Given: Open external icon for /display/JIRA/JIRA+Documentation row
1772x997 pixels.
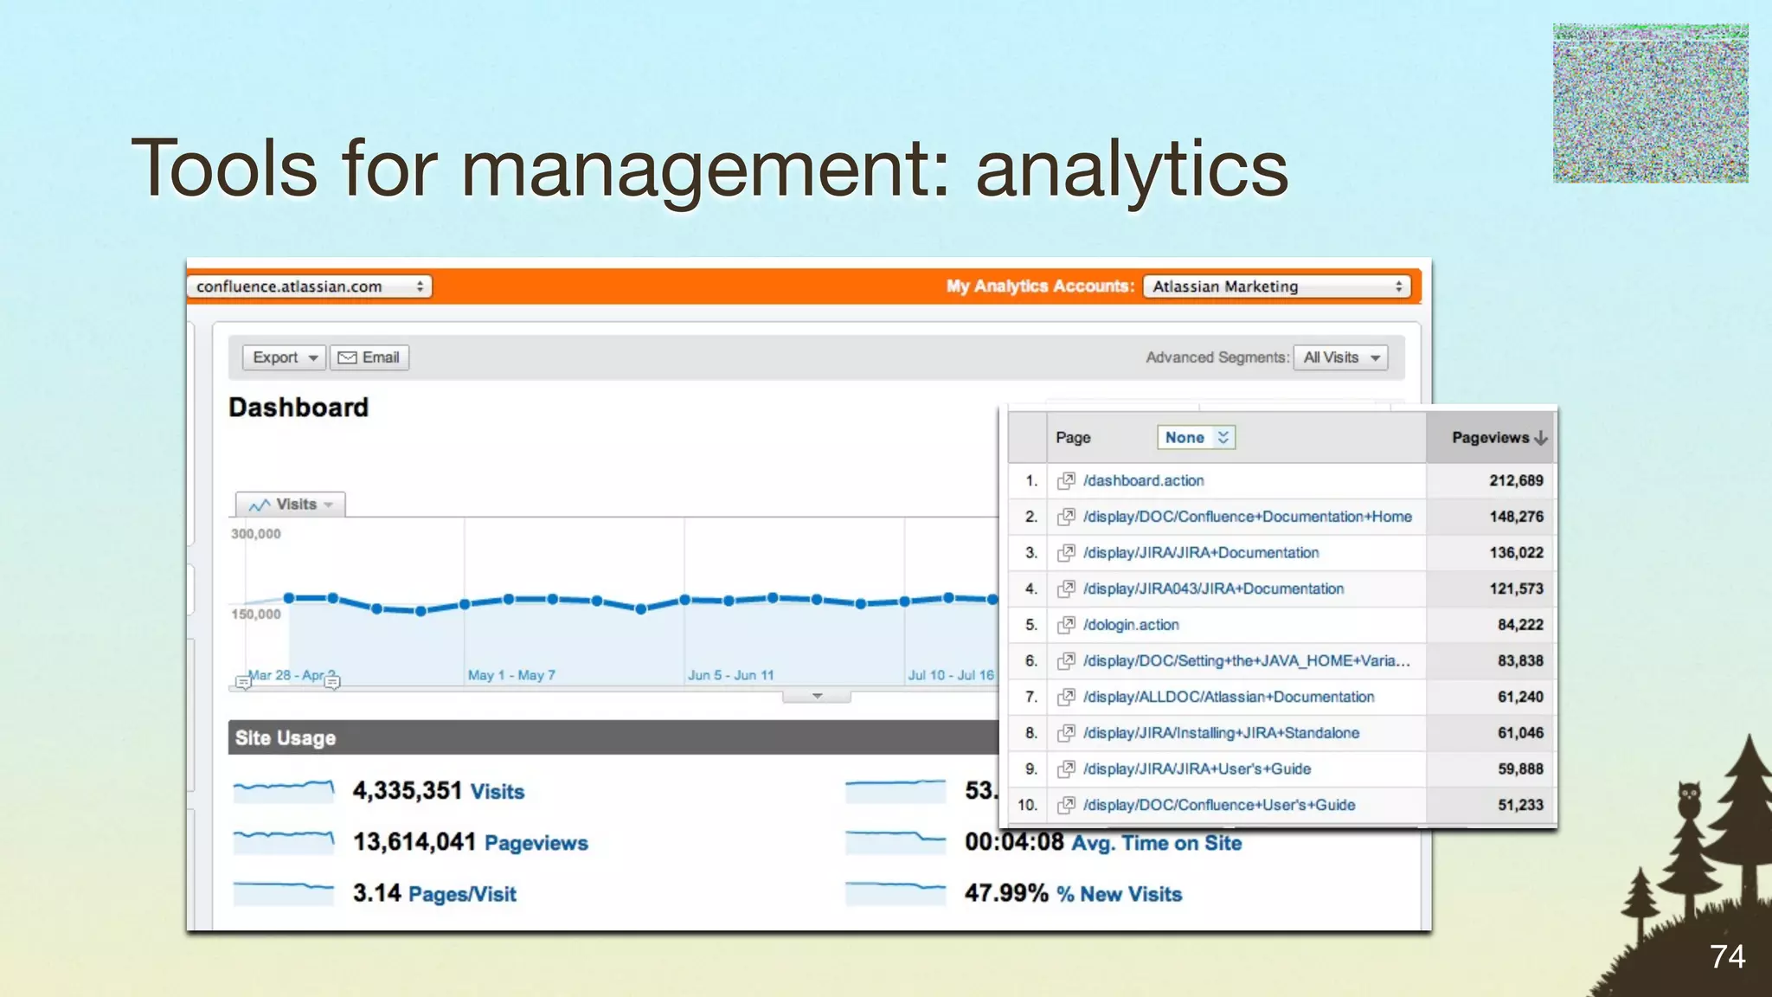Looking at the screenshot, I should [1067, 552].
